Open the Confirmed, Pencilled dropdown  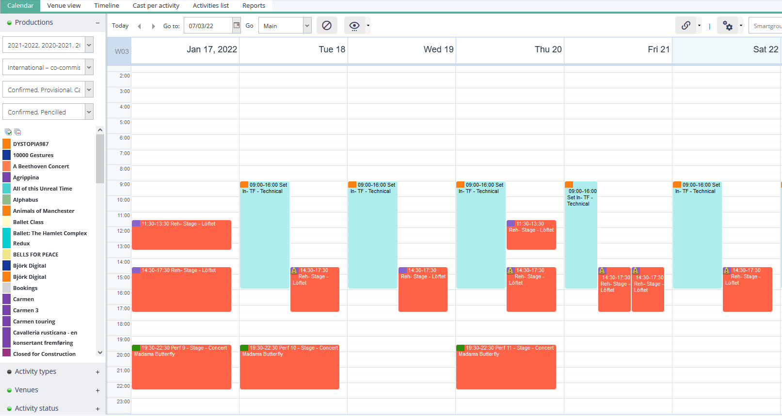[89, 112]
